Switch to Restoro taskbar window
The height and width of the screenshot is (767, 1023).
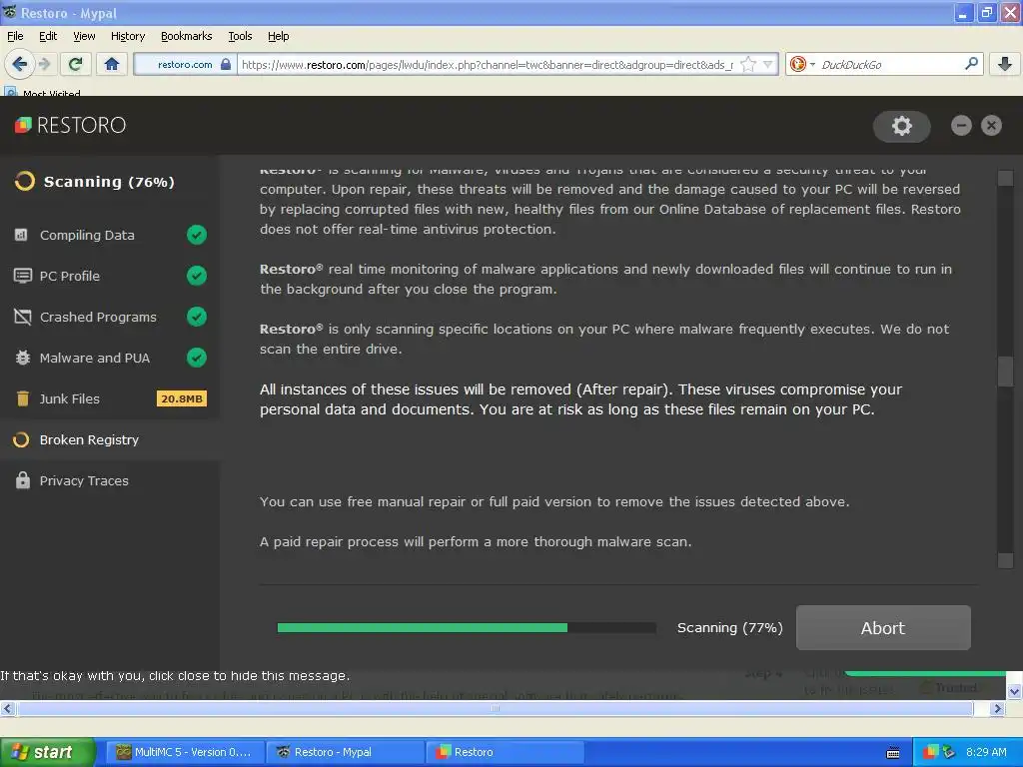click(x=506, y=752)
